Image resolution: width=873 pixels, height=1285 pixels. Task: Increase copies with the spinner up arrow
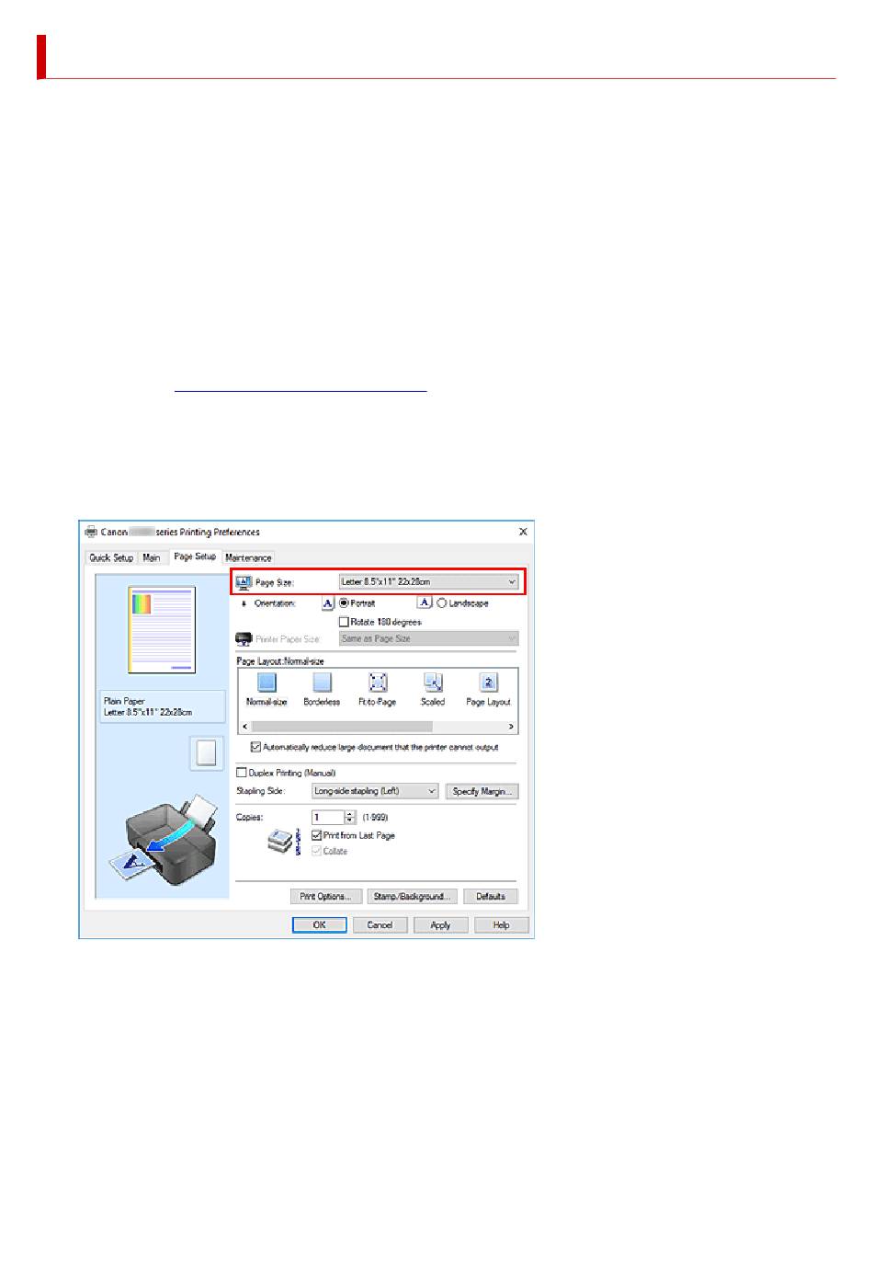tap(350, 814)
